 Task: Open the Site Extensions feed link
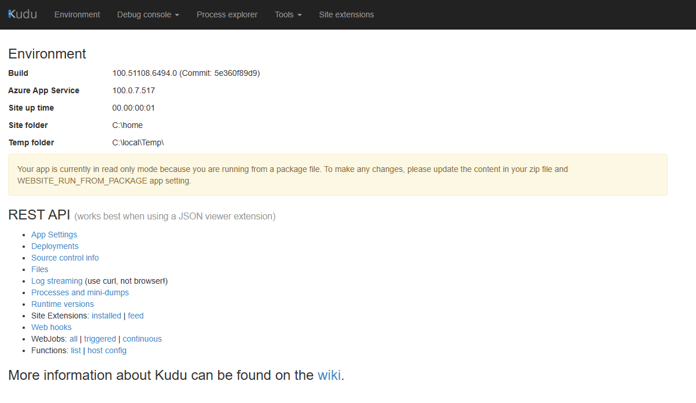point(135,316)
